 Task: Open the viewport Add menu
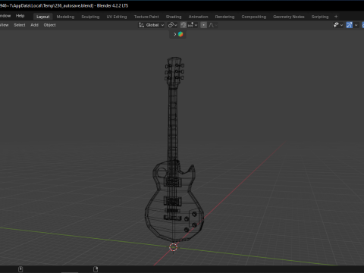[x=34, y=25]
